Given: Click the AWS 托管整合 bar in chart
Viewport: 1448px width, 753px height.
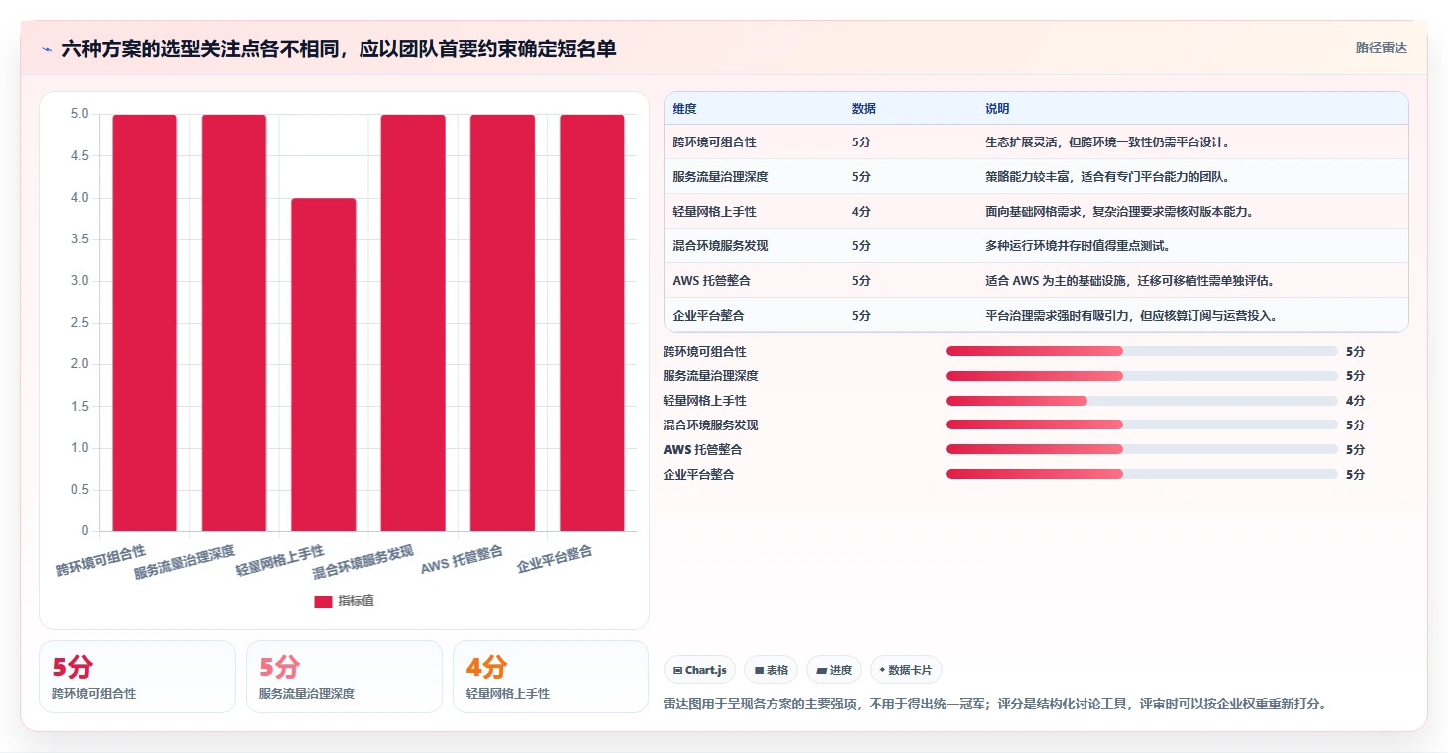Looking at the screenshot, I should point(502,323).
